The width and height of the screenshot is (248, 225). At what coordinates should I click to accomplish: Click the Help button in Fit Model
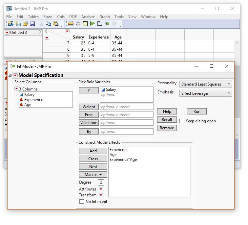167,111
